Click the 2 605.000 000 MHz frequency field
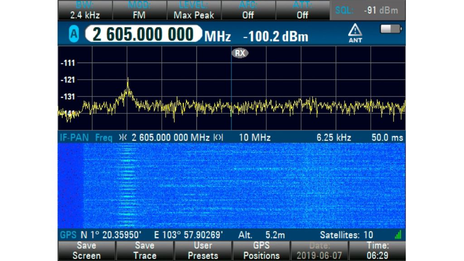 point(145,35)
